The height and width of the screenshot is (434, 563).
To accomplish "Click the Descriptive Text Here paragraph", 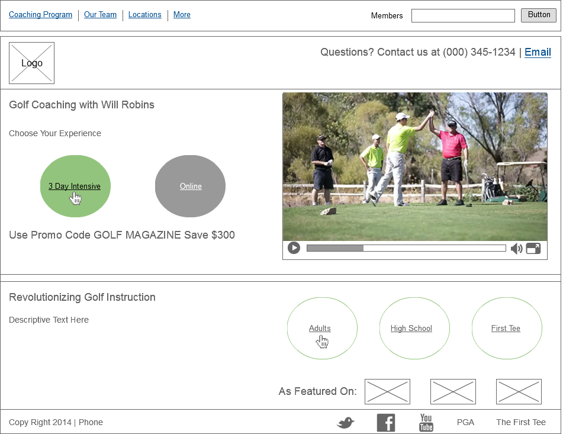I will point(49,320).
